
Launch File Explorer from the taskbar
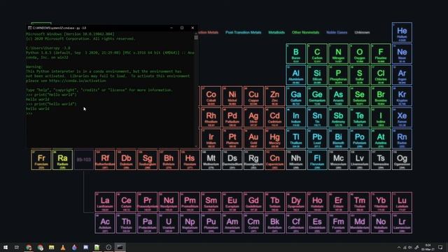click(51, 247)
